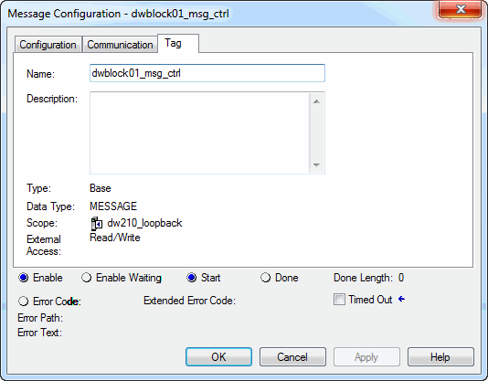
Task: Click the blue arrow beside Timed Out
Action: tap(401, 299)
